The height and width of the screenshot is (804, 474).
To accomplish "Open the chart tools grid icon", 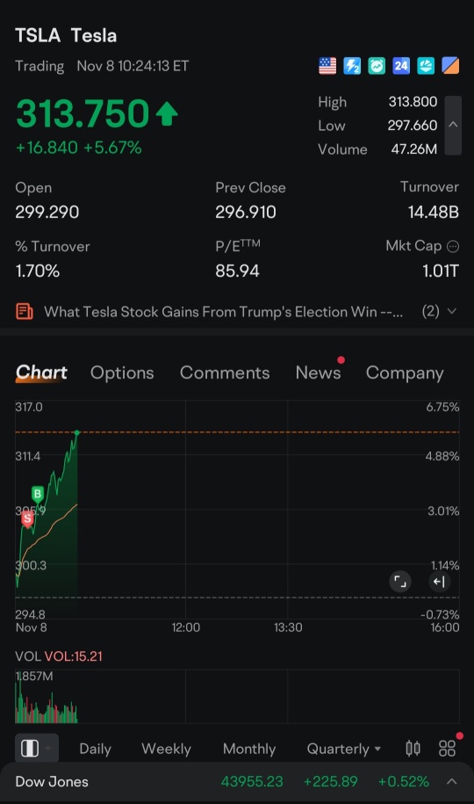I will click(447, 749).
